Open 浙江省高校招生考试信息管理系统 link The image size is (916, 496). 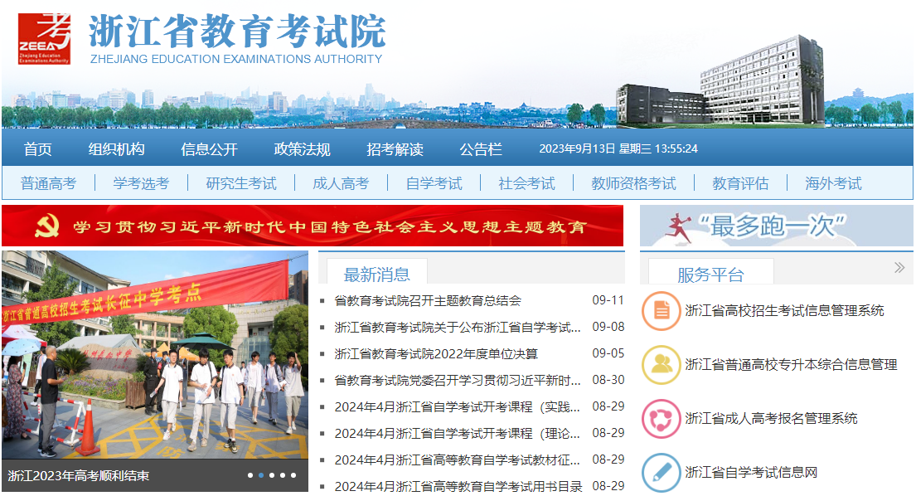point(784,311)
